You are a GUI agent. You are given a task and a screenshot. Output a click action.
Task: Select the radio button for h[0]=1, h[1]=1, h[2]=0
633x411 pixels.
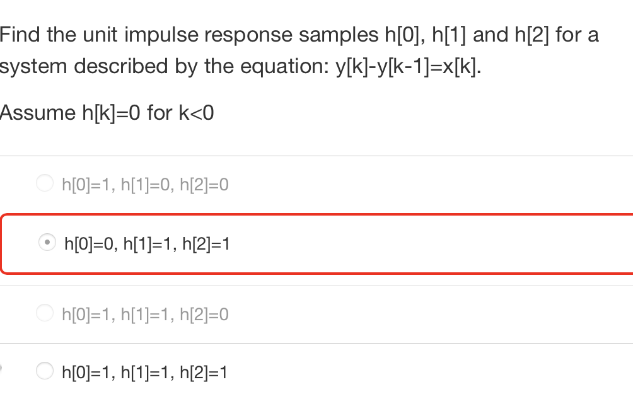45,312
